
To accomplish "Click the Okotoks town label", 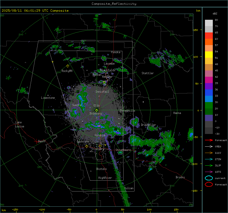I will [x=101, y=169].
